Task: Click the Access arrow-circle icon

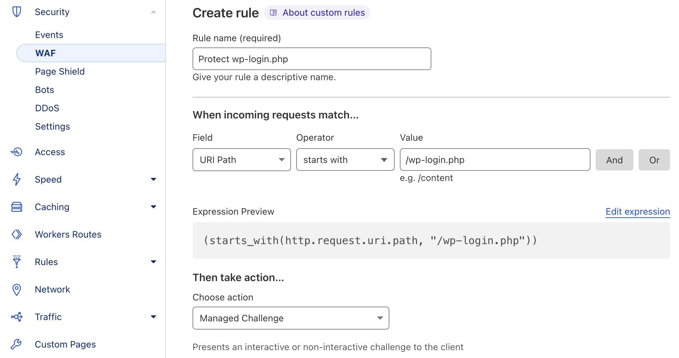Action: click(x=16, y=152)
